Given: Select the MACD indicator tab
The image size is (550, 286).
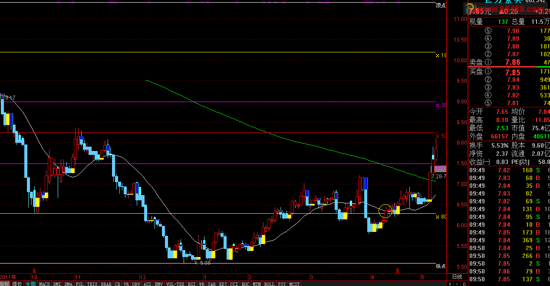Looking at the screenshot, I should pyautogui.click(x=44, y=284).
